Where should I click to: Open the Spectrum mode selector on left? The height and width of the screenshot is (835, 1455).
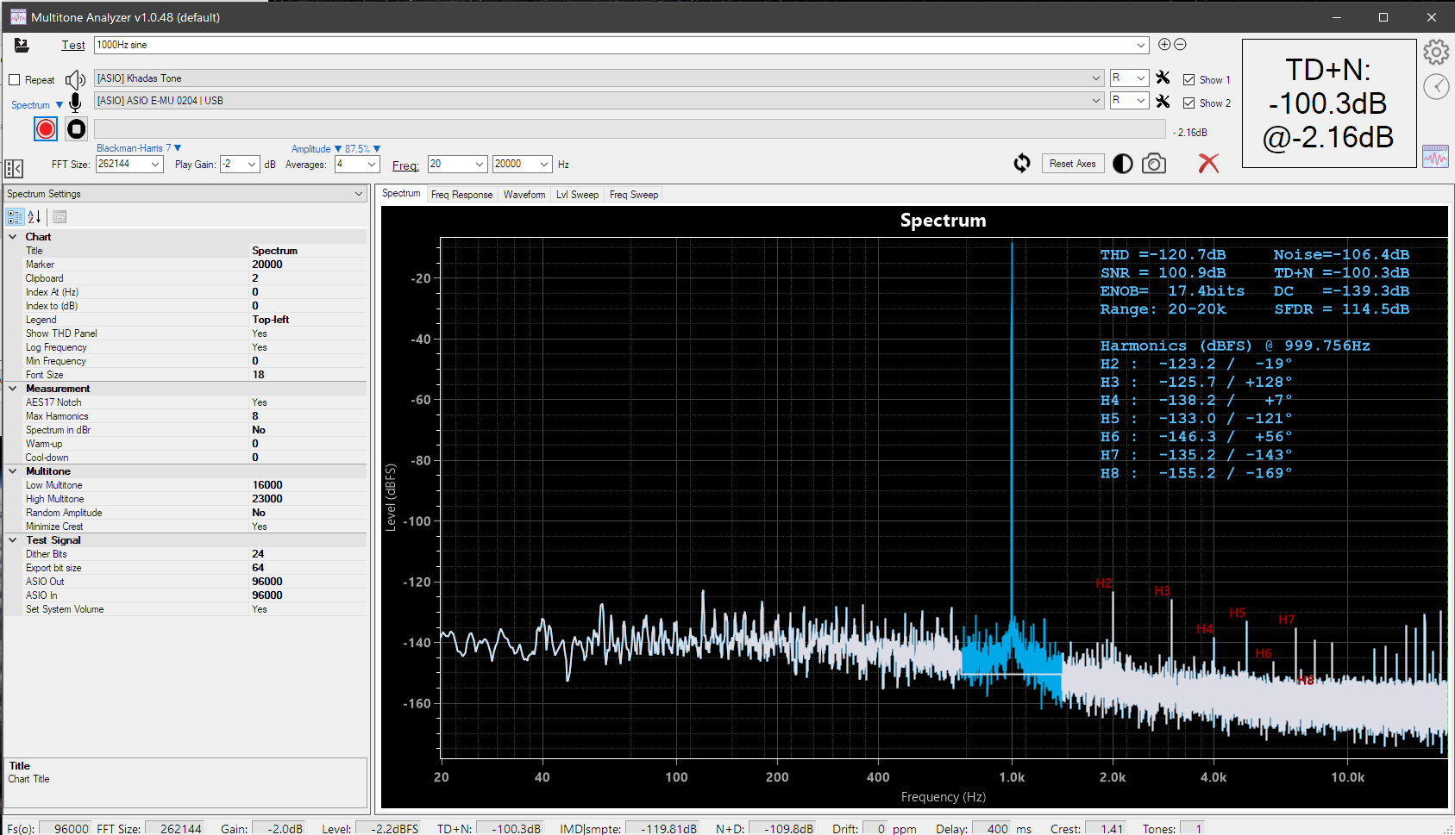37,105
